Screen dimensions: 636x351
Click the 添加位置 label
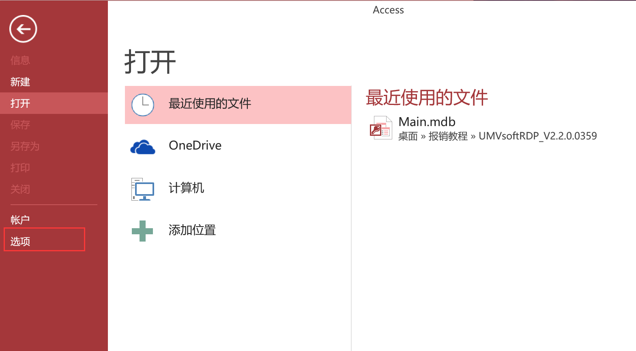[192, 230]
